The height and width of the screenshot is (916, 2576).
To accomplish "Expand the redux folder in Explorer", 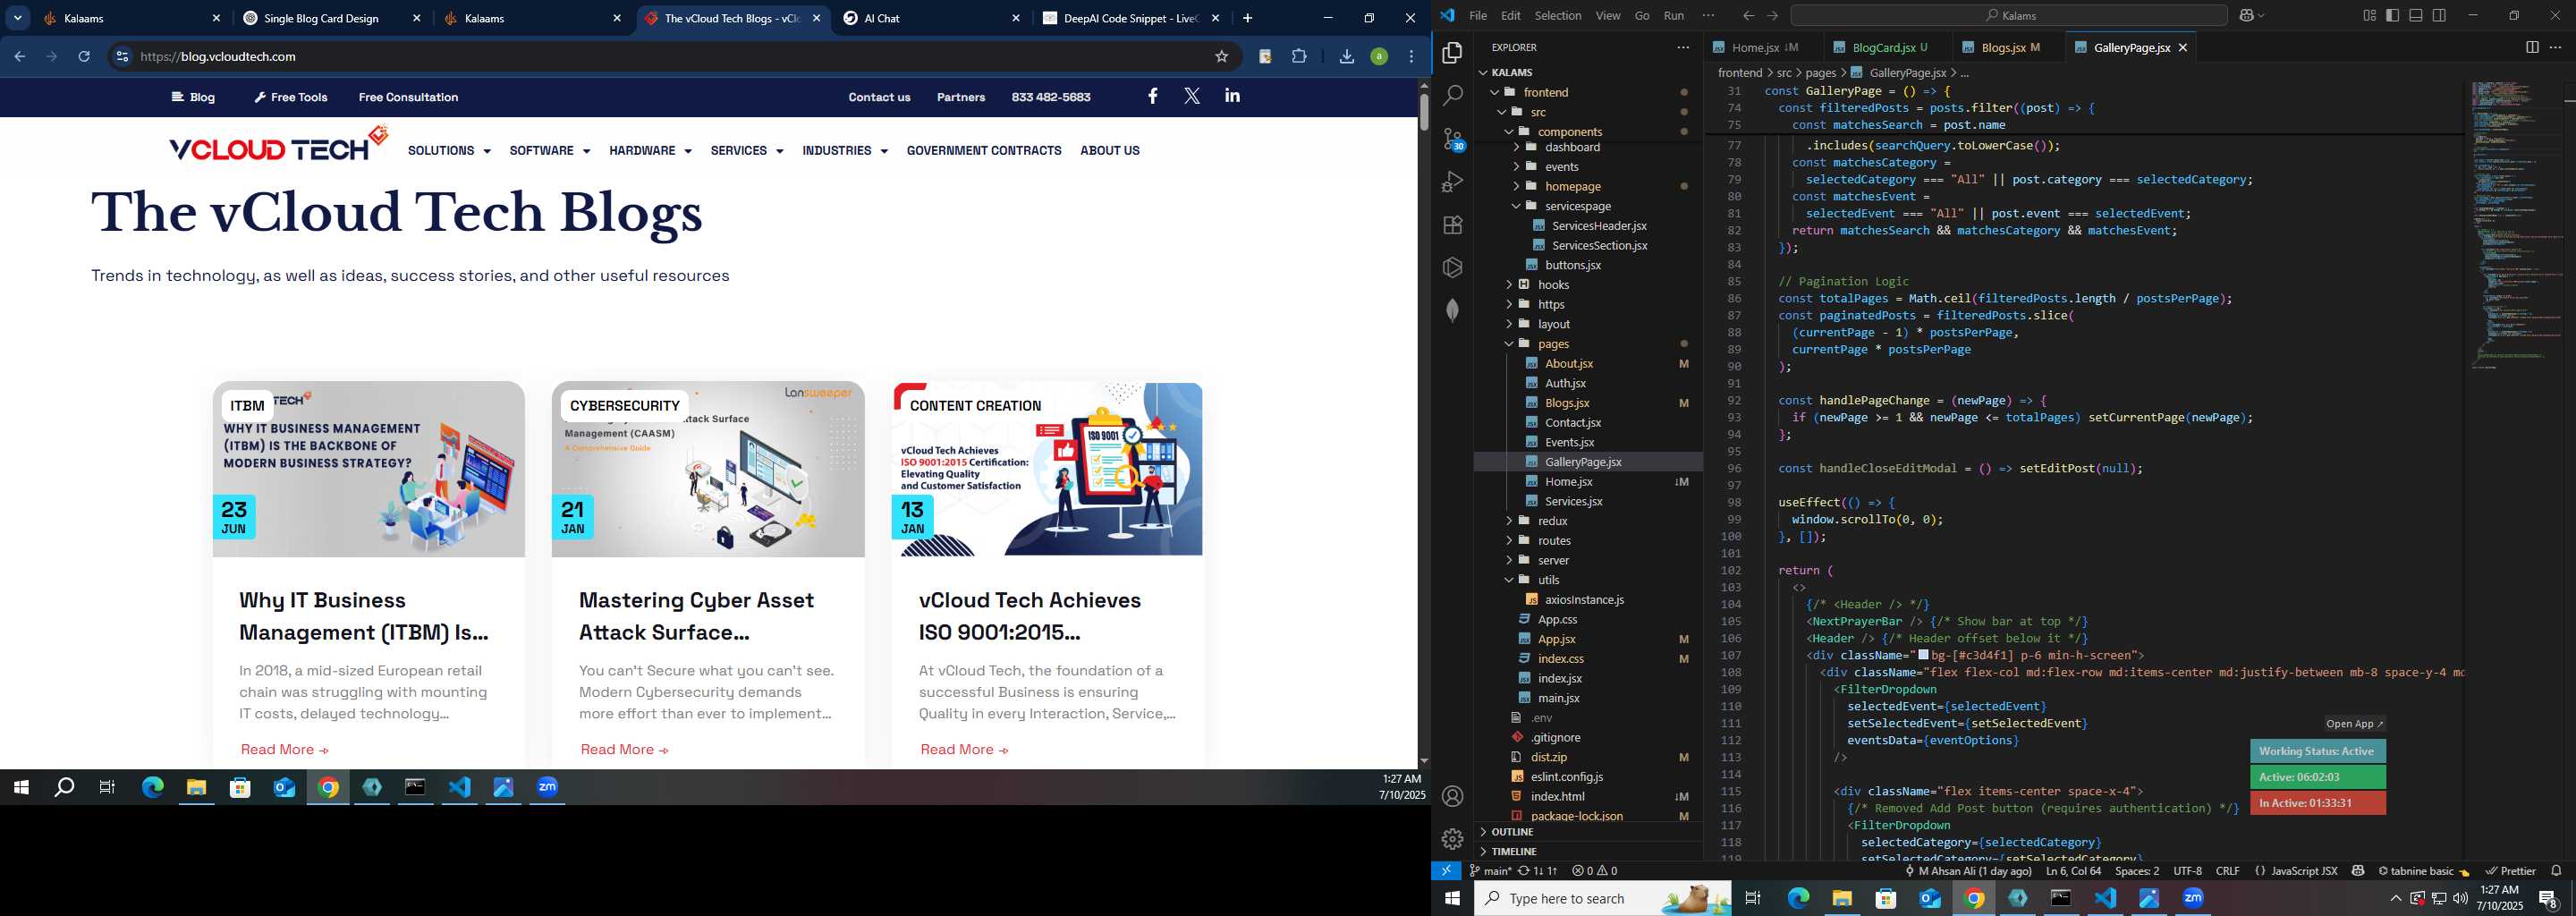I will point(1552,521).
